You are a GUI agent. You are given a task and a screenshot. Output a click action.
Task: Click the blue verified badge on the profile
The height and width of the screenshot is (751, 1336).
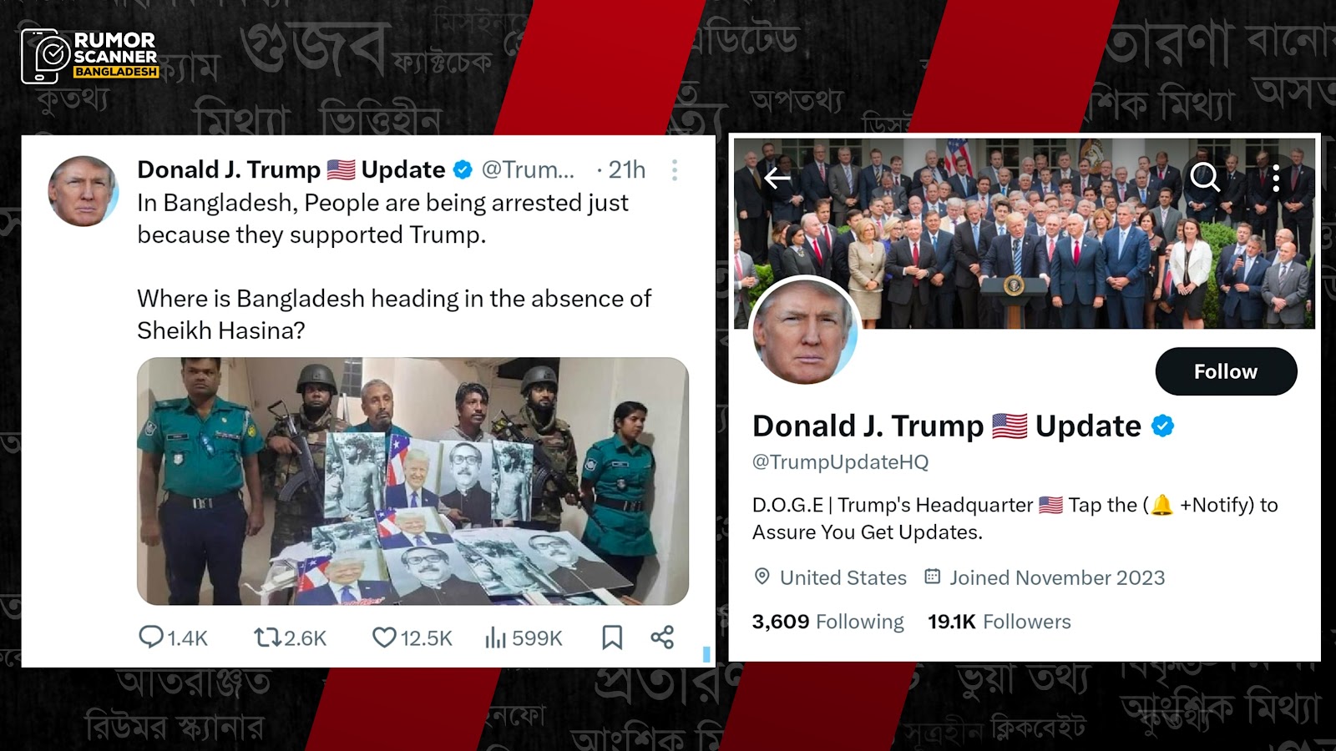click(x=1162, y=426)
